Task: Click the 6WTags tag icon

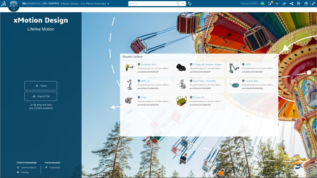Action: click(190, 4)
